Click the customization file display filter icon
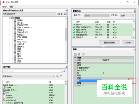Viewport: 139px width, 104px height. point(66,14)
